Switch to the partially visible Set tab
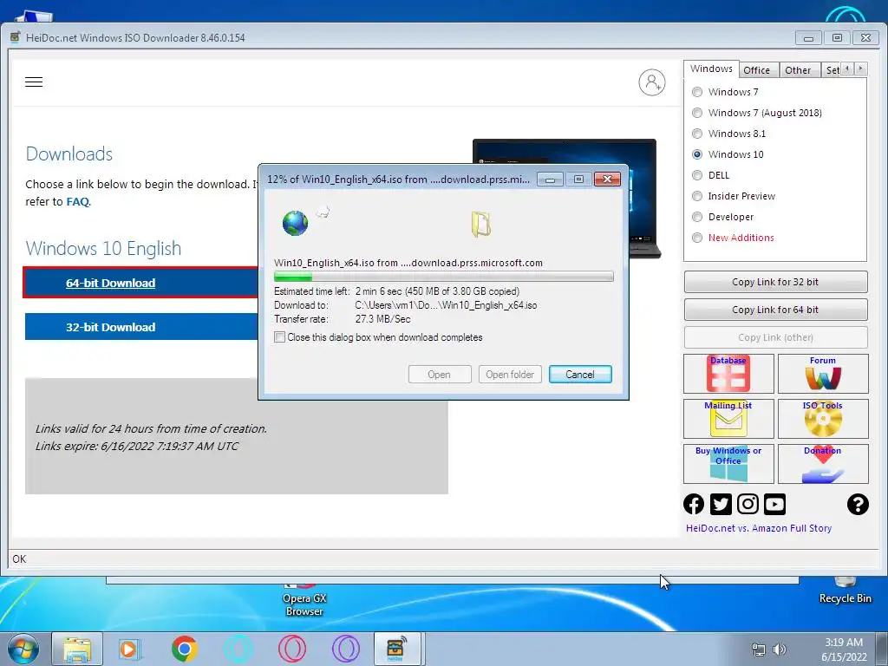The width and height of the screenshot is (888, 666). (832, 70)
